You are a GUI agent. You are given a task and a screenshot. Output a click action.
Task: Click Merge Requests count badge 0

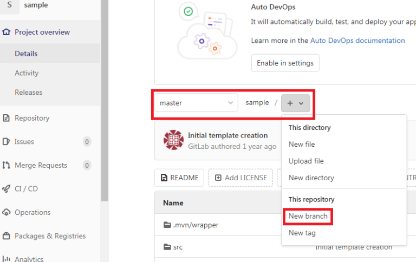tap(87, 165)
